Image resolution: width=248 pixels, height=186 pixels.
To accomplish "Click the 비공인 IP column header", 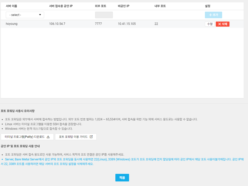I will pos(123,6).
